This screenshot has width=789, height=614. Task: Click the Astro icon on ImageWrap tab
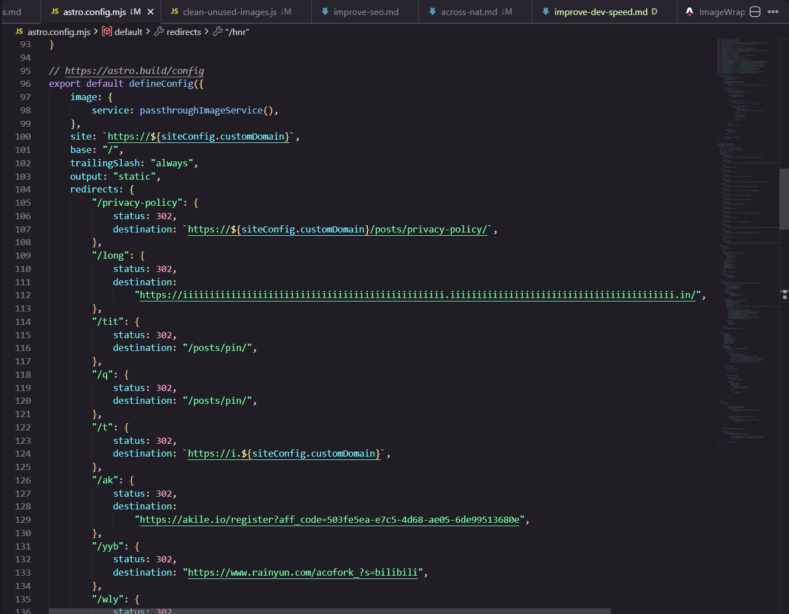[x=690, y=12]
